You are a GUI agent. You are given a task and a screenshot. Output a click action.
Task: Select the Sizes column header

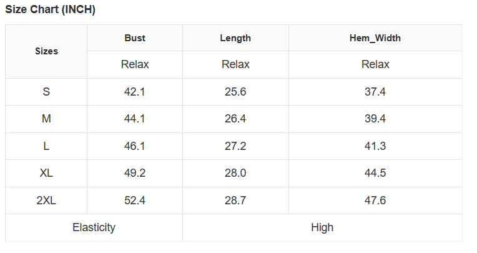[46, 51]
